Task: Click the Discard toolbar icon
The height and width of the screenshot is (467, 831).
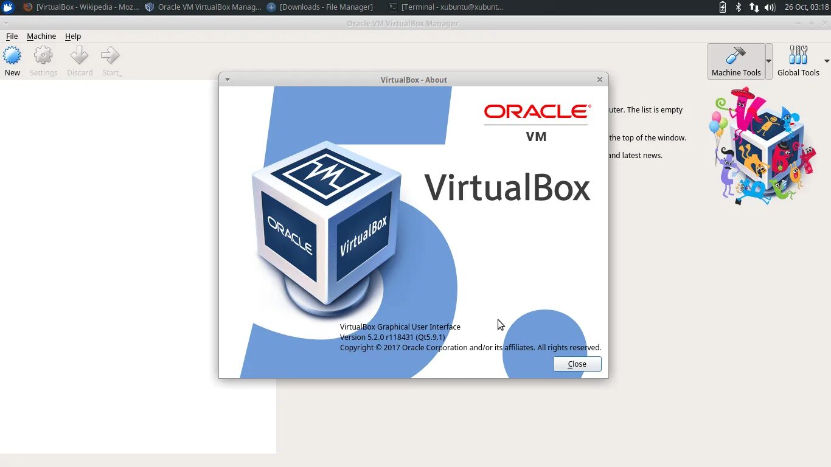Action: click(x=80, y=61)
